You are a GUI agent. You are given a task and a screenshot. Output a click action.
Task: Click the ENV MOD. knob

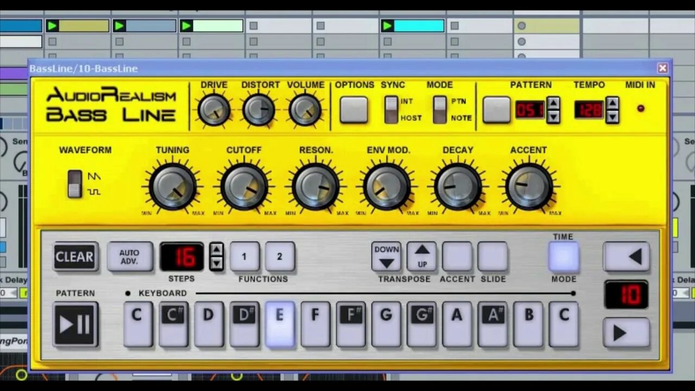click(x=387, y=186)
